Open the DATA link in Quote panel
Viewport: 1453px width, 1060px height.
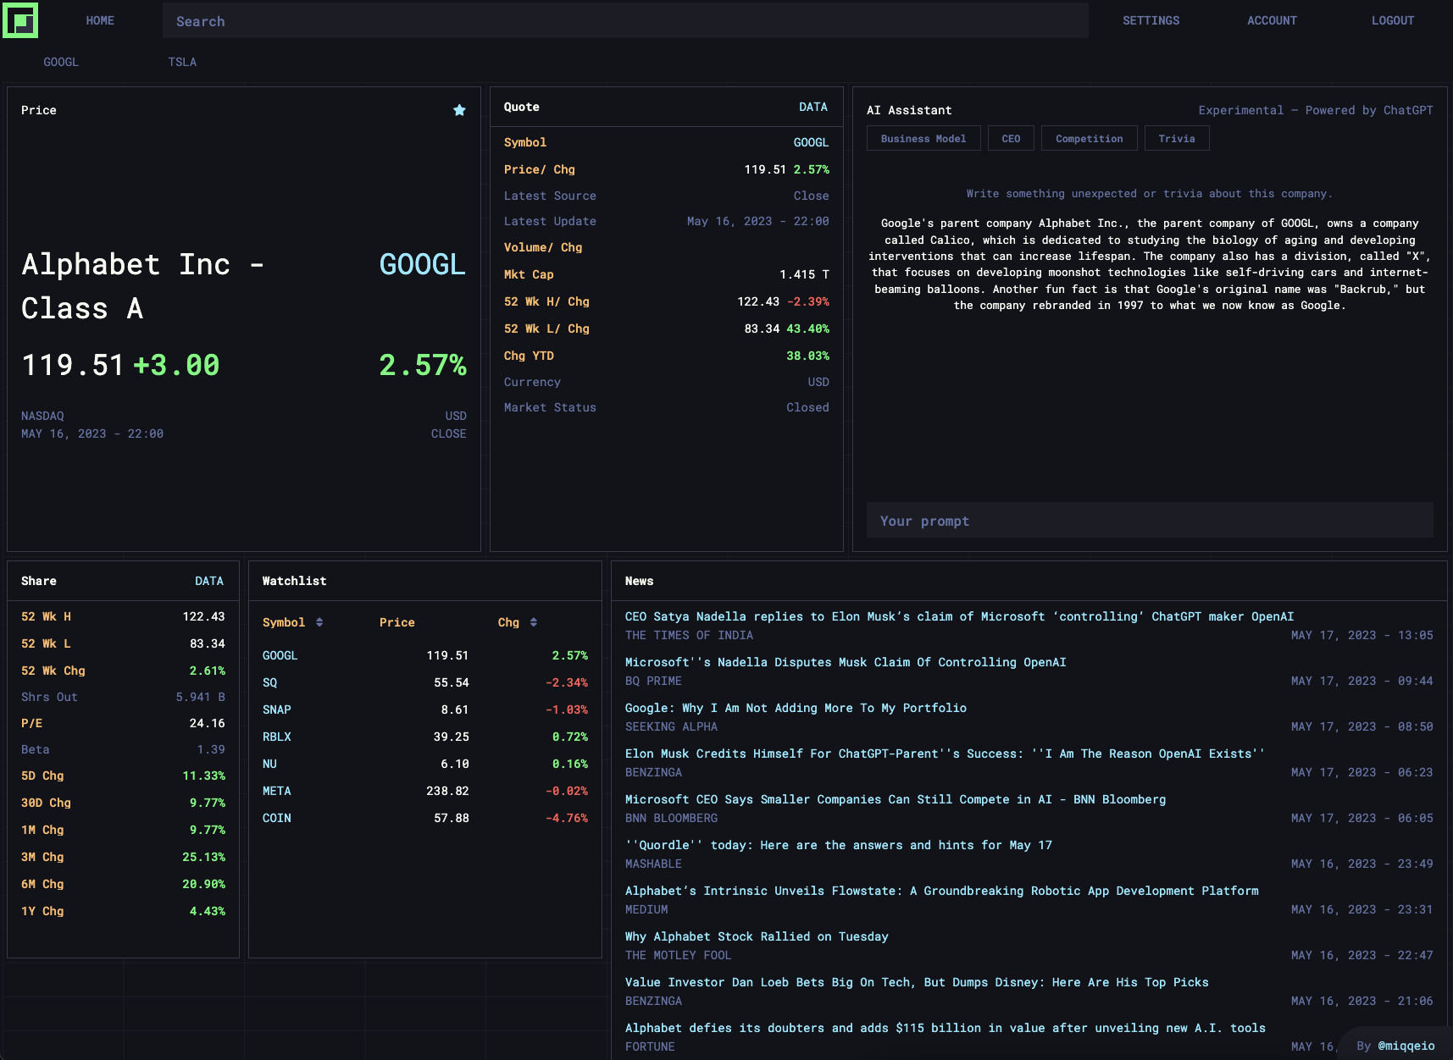click(812, 107)
